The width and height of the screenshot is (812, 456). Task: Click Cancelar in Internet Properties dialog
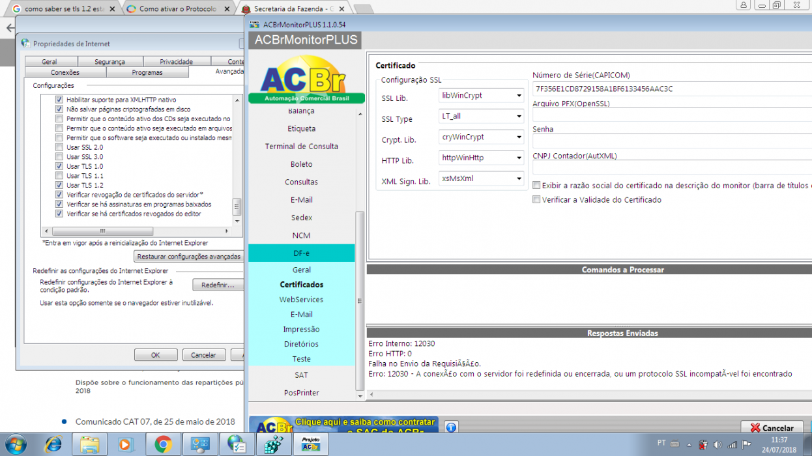coord(204,355)
